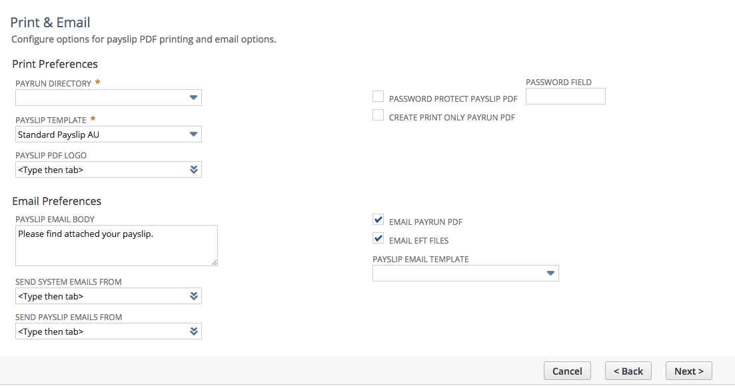The image size is (735, 388).
Task: Proceed by clicking Next
Action: [x=688, y=371]
